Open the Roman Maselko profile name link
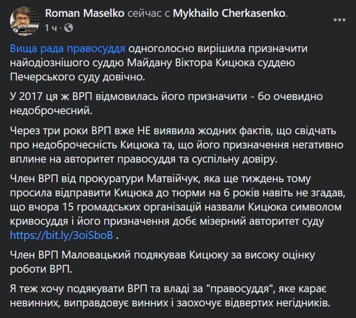Screen dimensions: 356x318 [85, 14]
